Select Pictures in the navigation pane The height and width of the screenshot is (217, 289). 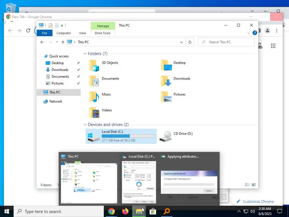[x=58, y=83]
